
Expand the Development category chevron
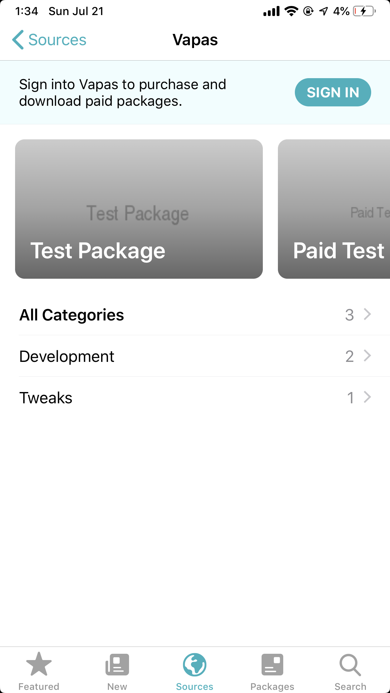point(367,356)
